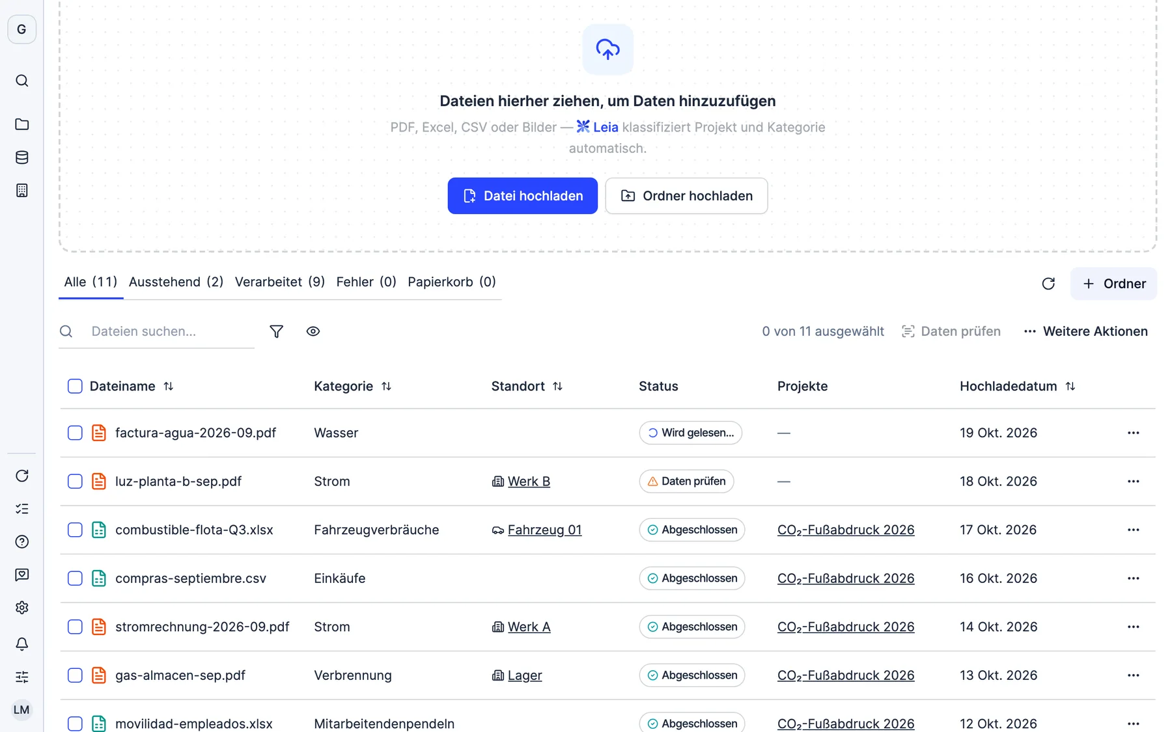Select the checkbox for compras-septiembre.csv
This screenshot has width=1172, height=732.
(x=75, y=578)
